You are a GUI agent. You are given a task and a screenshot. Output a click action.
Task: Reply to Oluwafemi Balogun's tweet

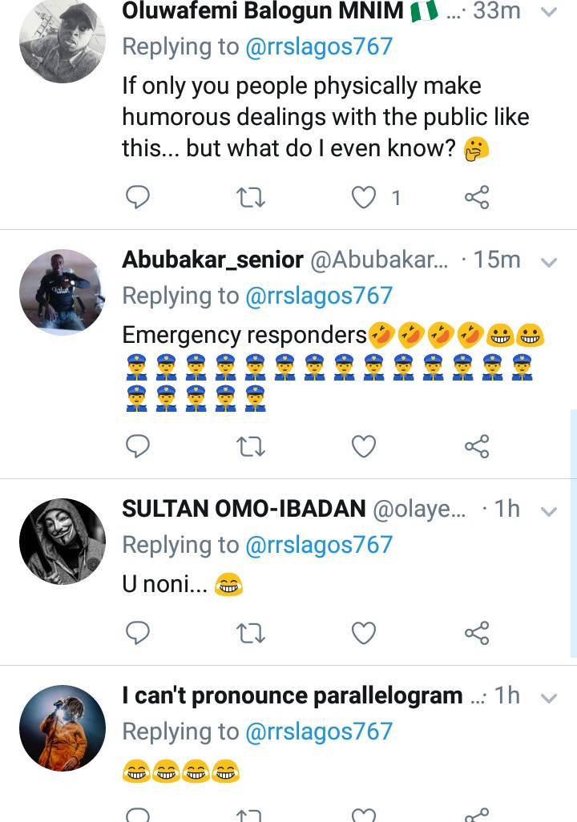tap(139, 197)
